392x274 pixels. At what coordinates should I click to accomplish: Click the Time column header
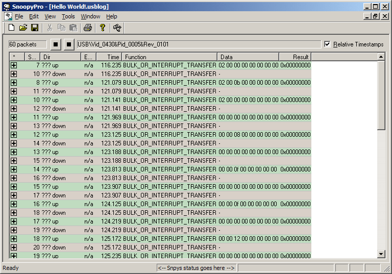(x=109, y=57)
